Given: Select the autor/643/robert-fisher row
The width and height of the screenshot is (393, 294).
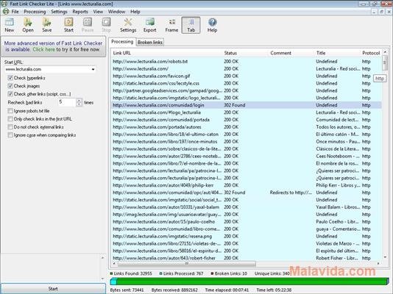Looking at the screenshot, I should coord(247,258).
